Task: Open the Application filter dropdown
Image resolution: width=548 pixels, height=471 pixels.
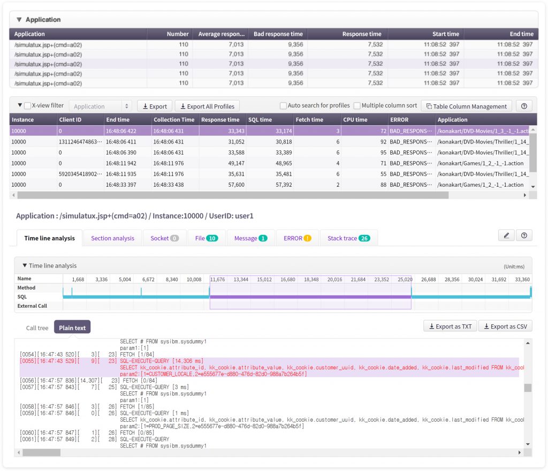Action: coord(100,106)
